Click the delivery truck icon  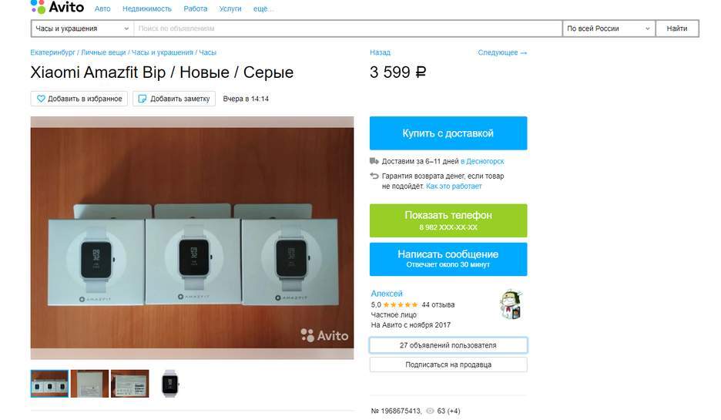(x=374, y=161)
